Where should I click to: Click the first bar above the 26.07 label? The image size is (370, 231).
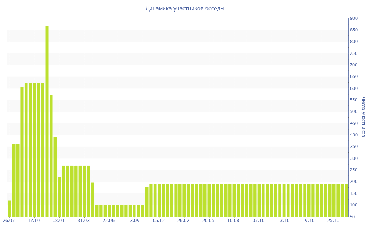click(x=9, y=209)
